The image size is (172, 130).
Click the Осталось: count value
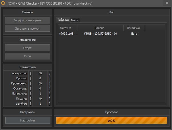(x=40, y=88)
